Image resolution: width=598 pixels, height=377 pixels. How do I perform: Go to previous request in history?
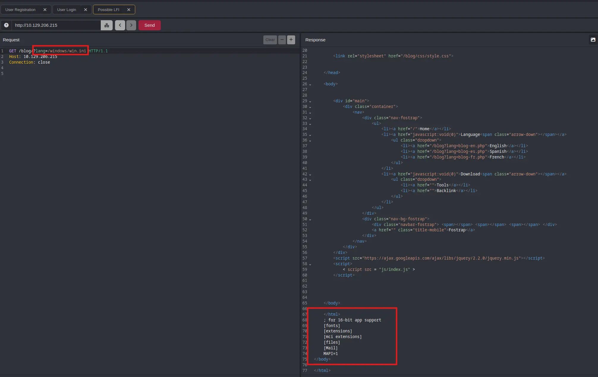(120, 25)
